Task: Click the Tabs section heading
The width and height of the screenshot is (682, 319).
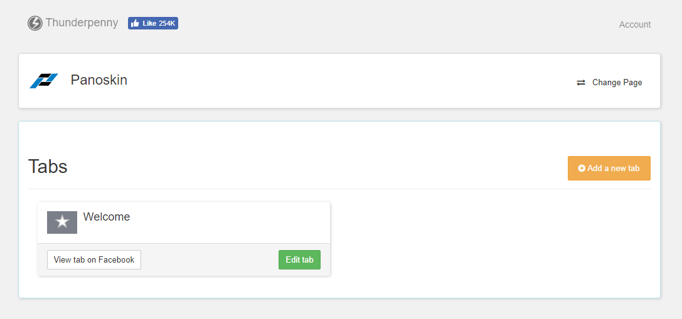Action: [48, 167]
